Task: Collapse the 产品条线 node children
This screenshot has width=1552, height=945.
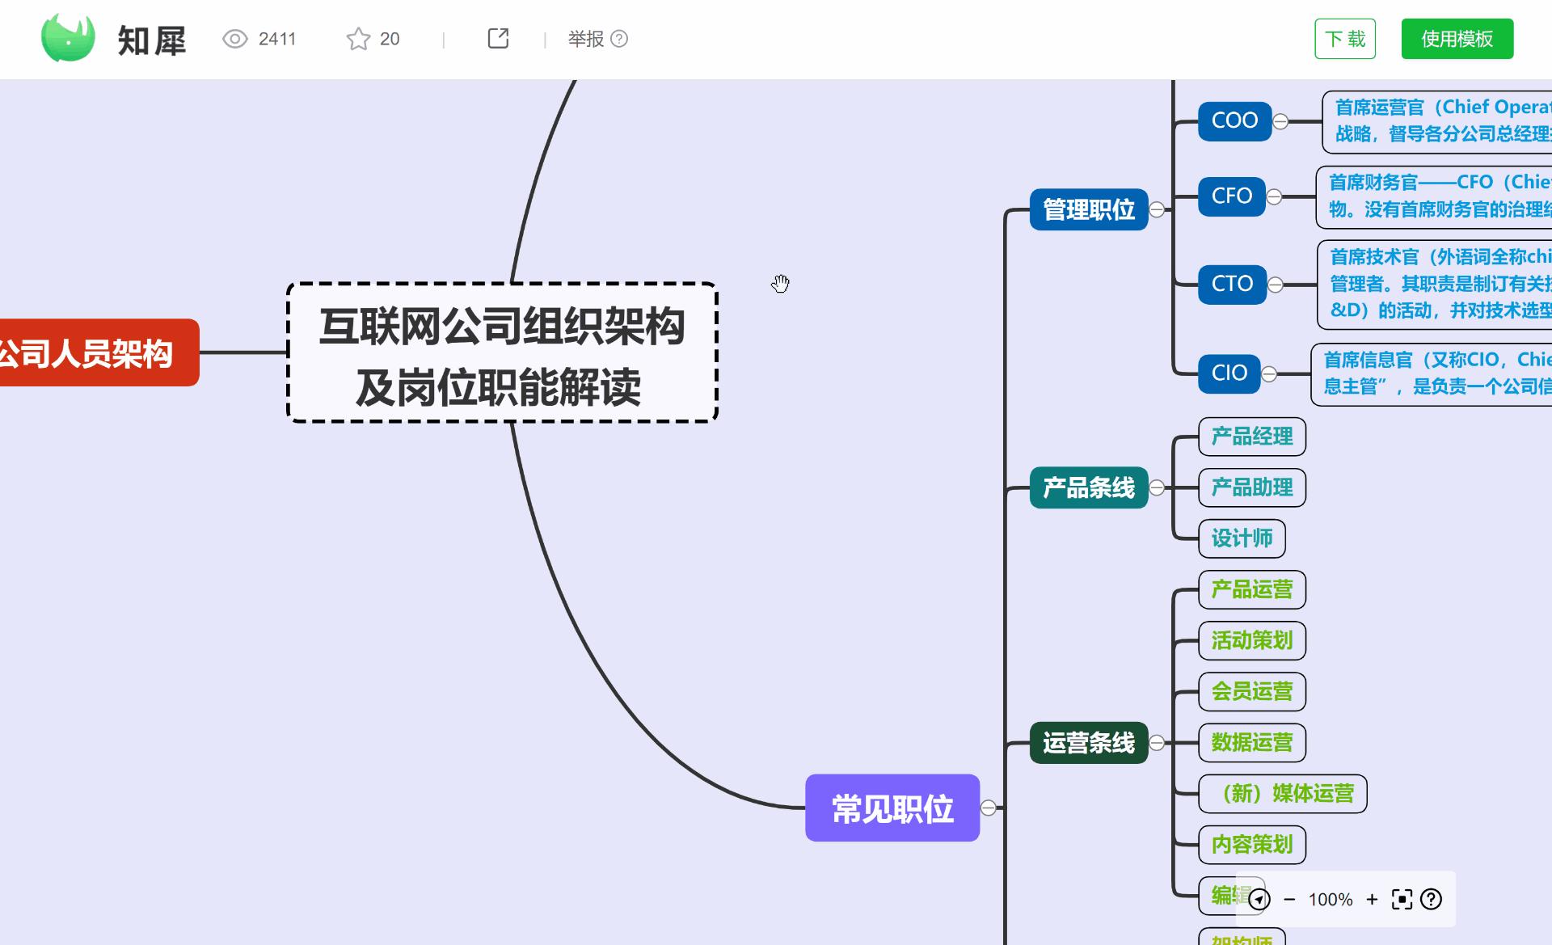Action: (x=1157, y=487)
